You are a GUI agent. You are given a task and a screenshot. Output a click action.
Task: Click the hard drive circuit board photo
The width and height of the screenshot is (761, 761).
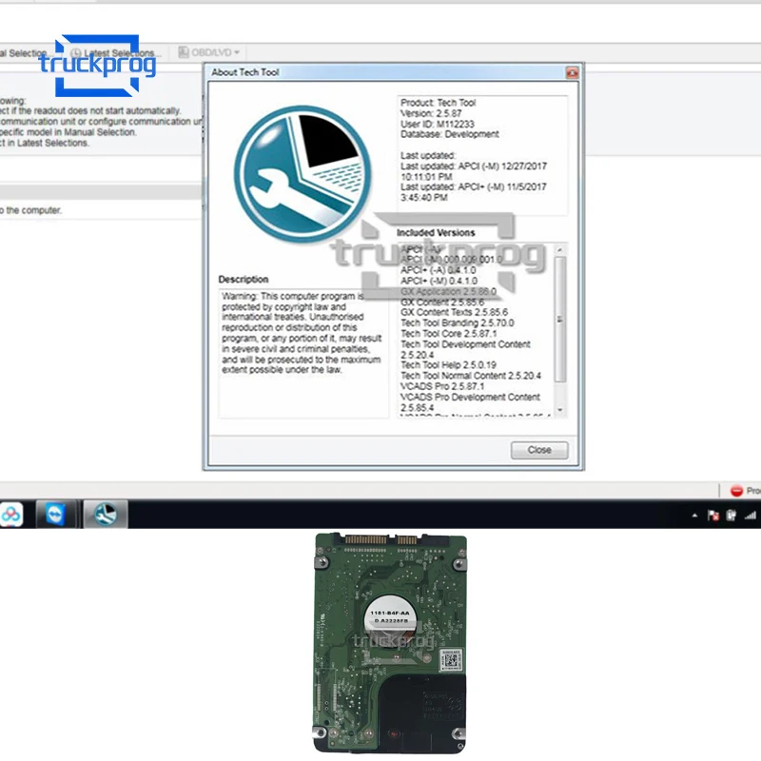(x=391, y=643)
